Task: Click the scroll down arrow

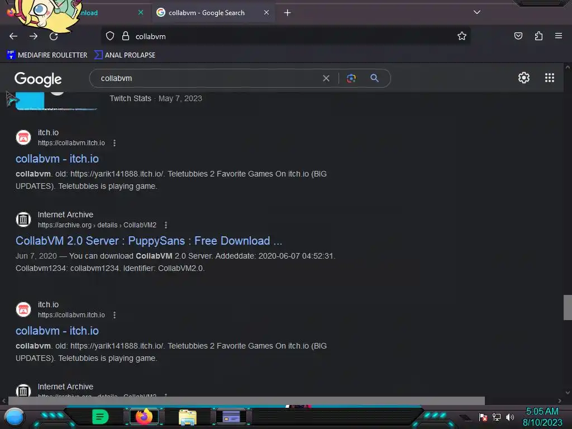Action: pos(568,393)
